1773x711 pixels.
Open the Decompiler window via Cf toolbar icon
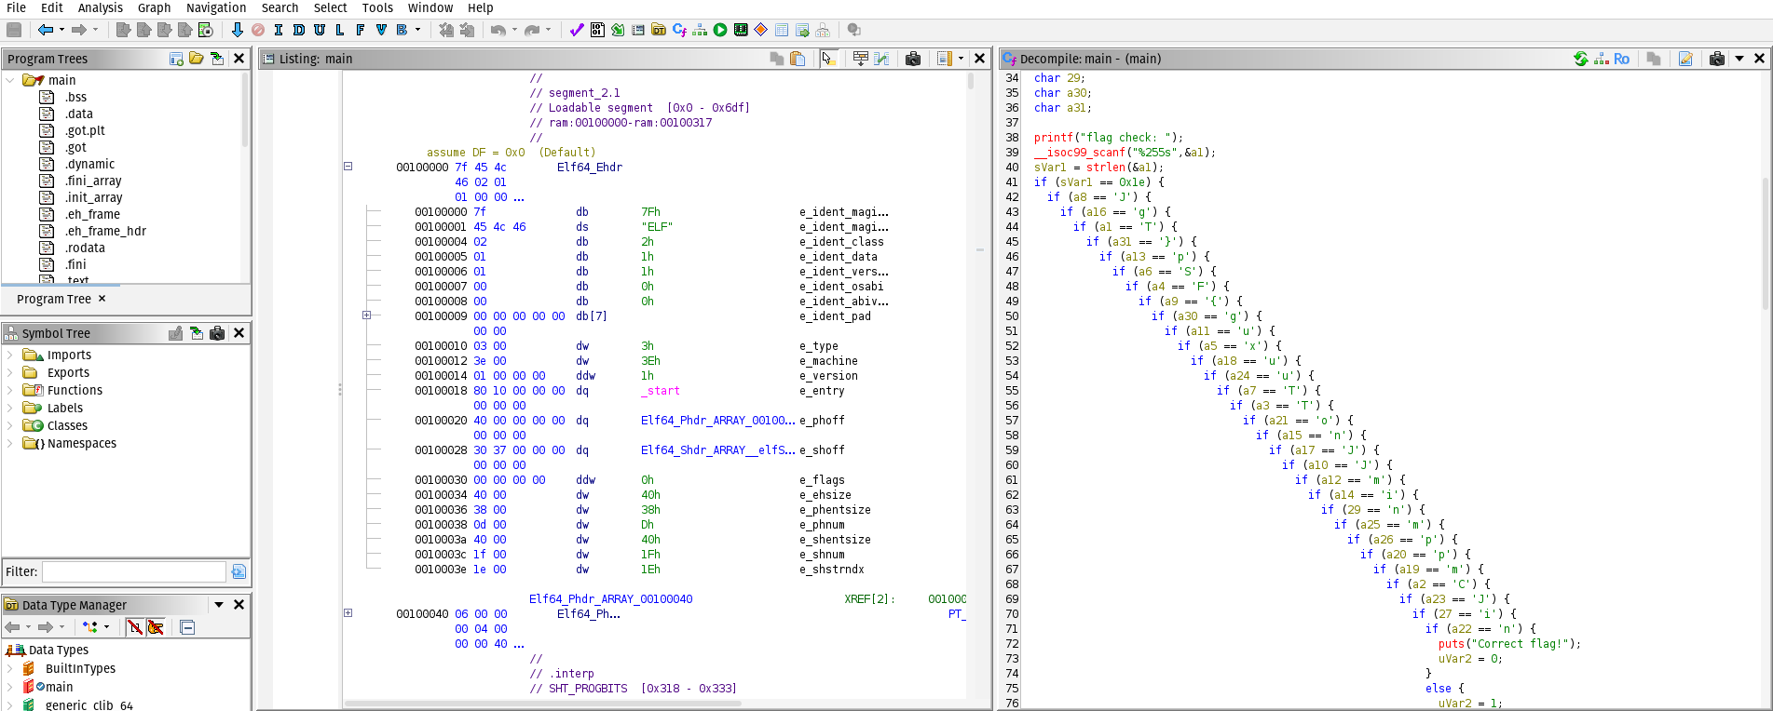[679, 30]
